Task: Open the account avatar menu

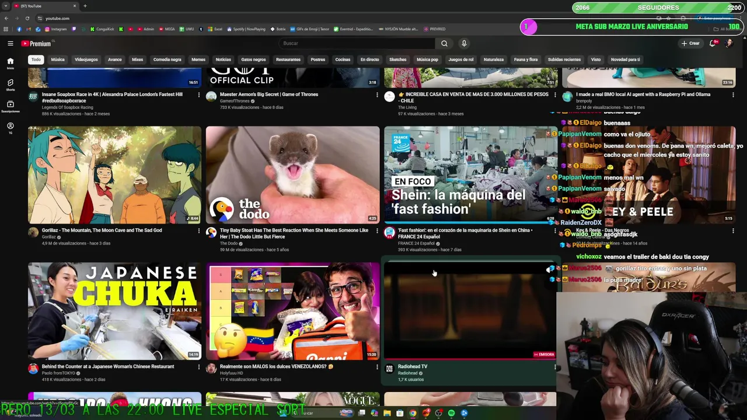Action: [x=729, y=43]
